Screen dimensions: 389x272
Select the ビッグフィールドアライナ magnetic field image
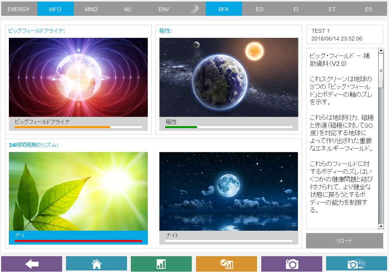[78, 78]
